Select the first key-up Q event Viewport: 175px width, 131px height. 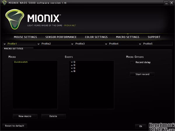(x=73, y=65)
